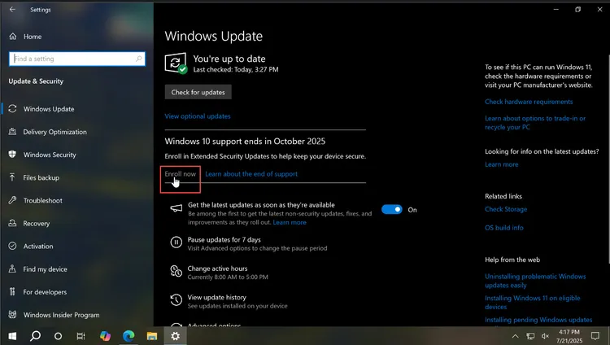Click the update status icon with green check

coord(176,63)
